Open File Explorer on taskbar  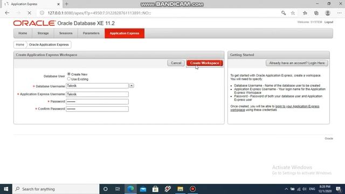pos(180,189)
